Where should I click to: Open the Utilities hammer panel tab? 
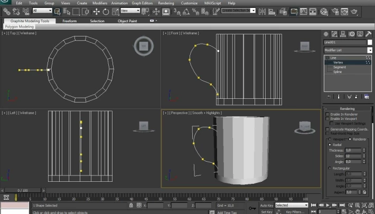pos(369,34)
